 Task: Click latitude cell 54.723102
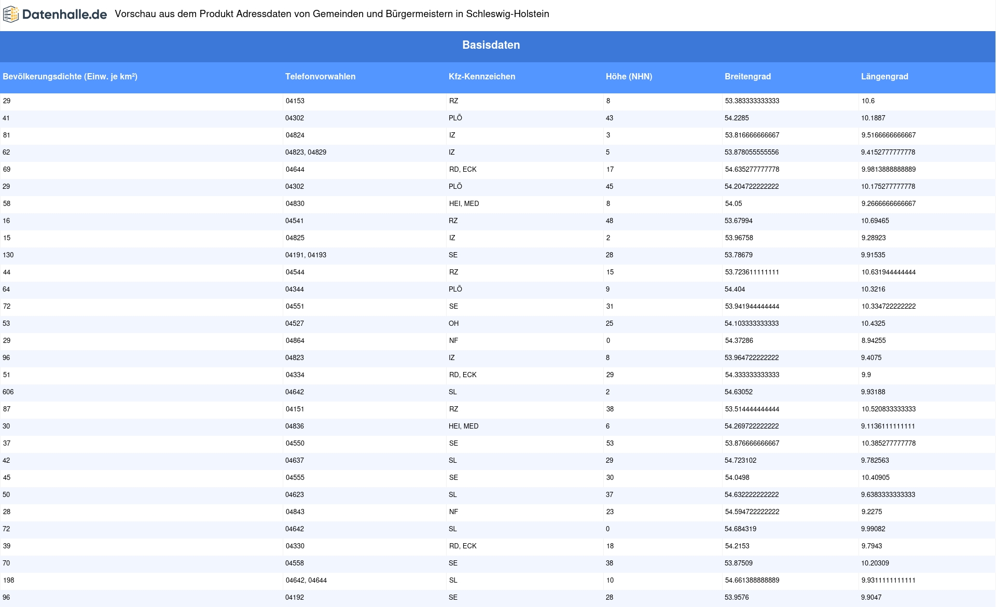(x=741, y=461)
